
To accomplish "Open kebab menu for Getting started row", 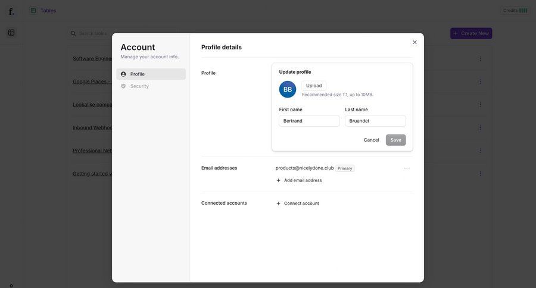I will (480, 174).
